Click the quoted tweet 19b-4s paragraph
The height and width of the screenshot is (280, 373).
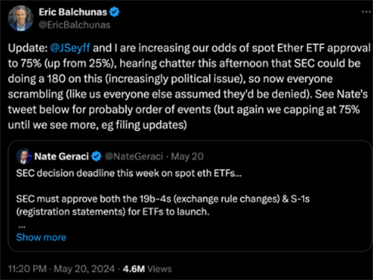(x=163, y=205)
